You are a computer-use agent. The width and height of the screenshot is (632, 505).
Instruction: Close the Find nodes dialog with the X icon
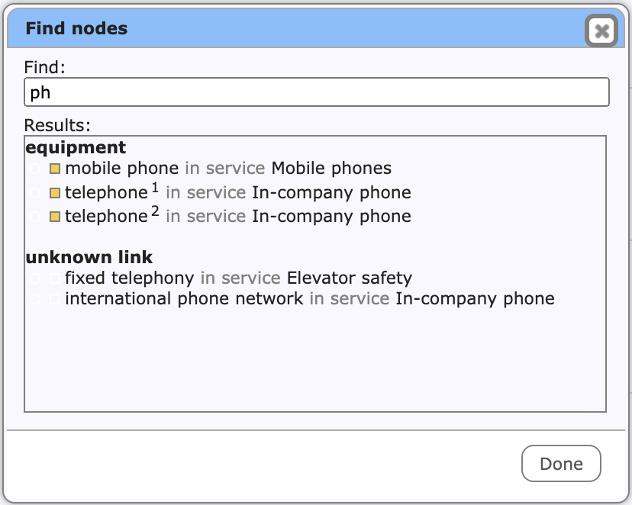[x=601, y=31]
